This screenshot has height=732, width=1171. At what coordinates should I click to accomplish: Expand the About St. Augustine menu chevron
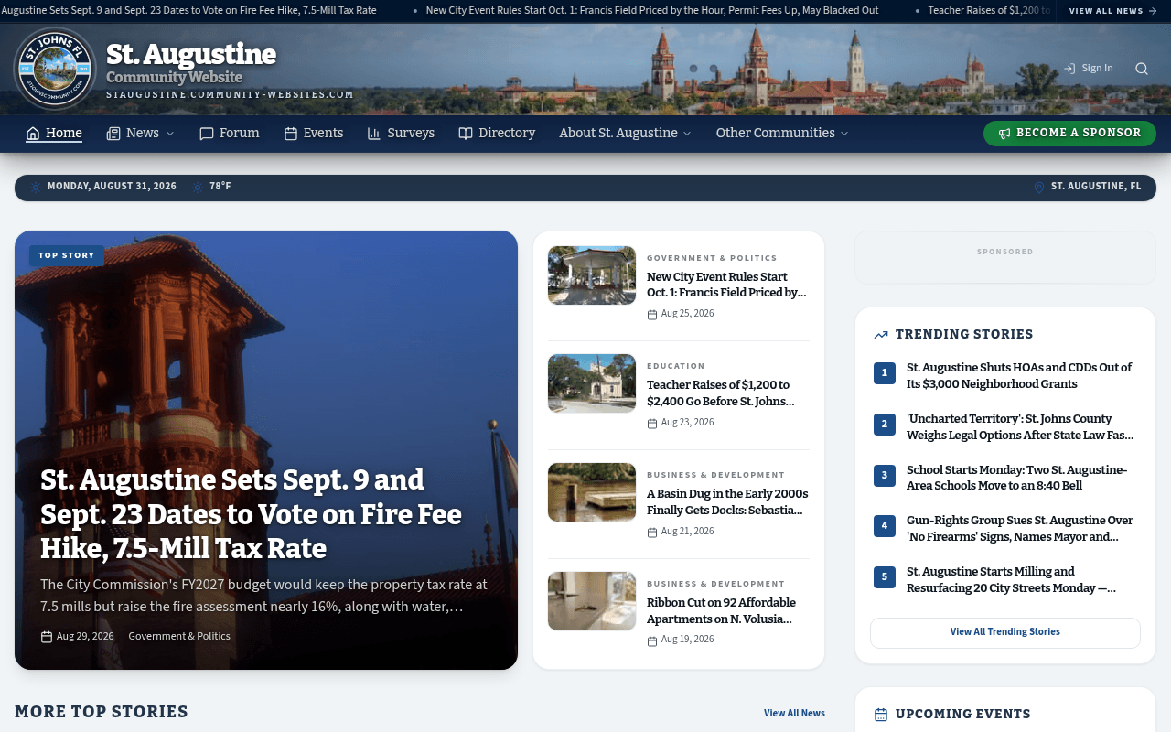coord(687,134)
